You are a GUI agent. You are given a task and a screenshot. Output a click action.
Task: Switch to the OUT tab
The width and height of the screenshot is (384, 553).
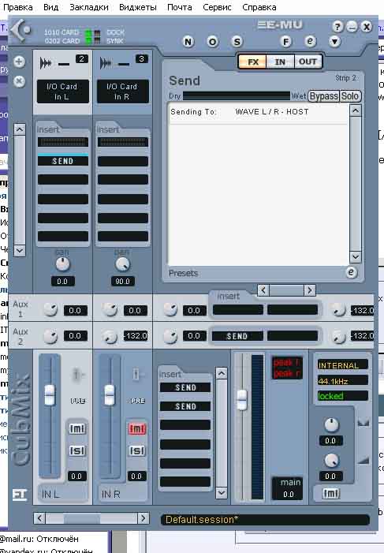point(308,62)
